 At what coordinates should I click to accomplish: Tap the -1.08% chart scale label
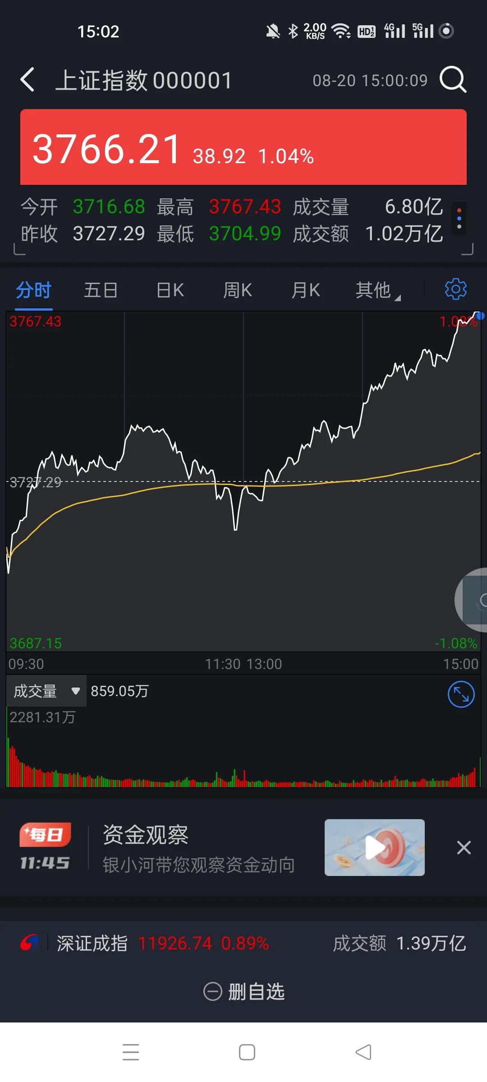click(456, 643)
